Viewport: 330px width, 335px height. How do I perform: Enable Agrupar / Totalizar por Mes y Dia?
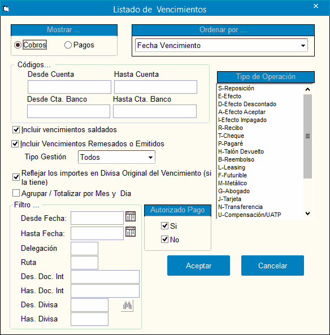click(x=16, y=193)
